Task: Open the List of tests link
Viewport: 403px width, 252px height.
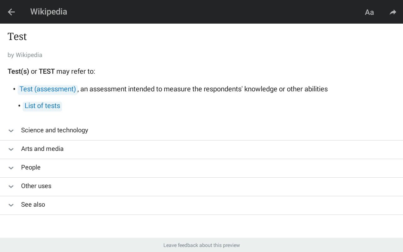Action: coord(42,106)
